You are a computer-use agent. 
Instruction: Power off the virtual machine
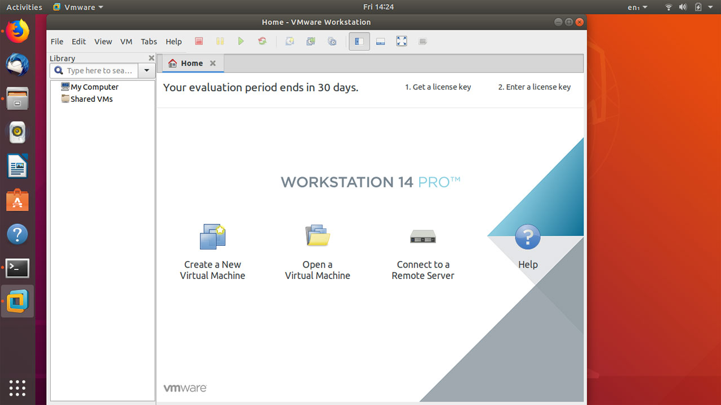(x=199, y=41)
